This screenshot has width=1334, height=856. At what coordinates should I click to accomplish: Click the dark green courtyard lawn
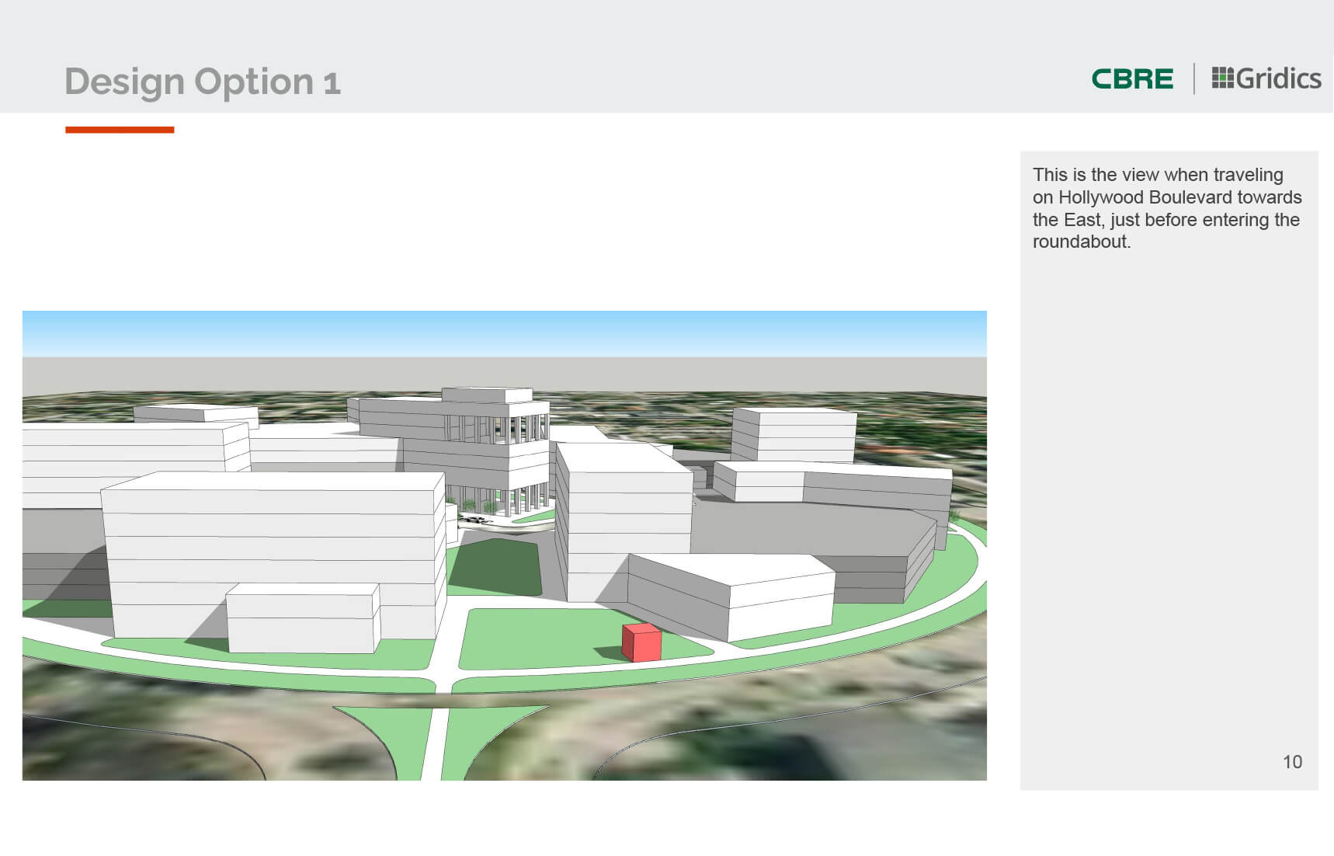click(x=495, y=567)
